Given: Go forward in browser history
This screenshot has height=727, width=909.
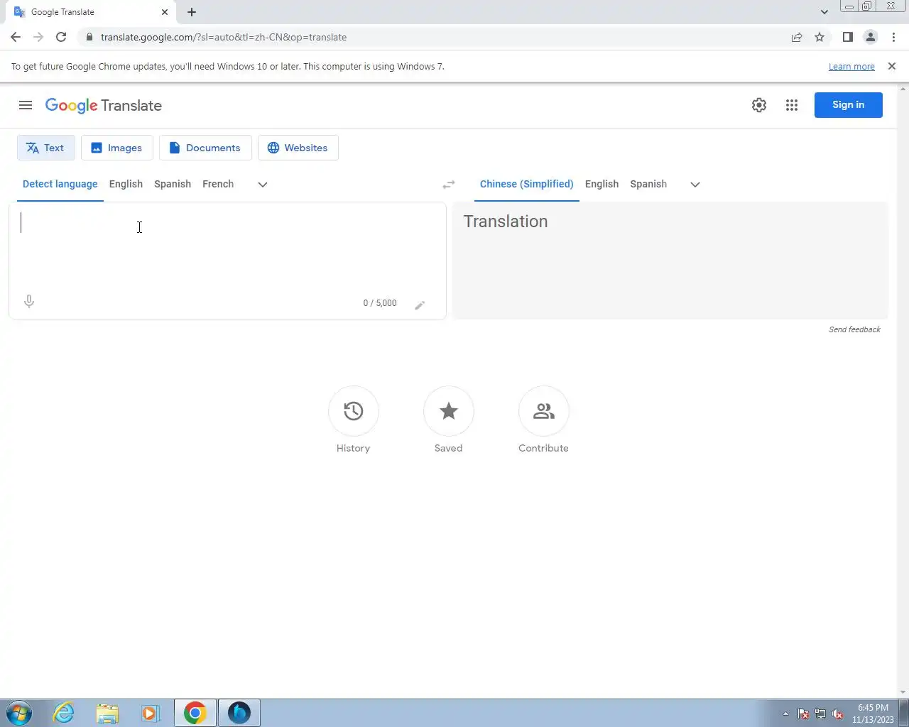Looking at the screenshot, I should pos(38,37).
